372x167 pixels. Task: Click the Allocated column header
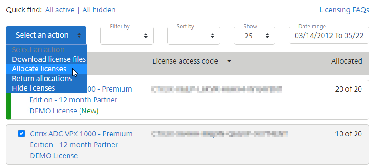click(x=346, y=61)
